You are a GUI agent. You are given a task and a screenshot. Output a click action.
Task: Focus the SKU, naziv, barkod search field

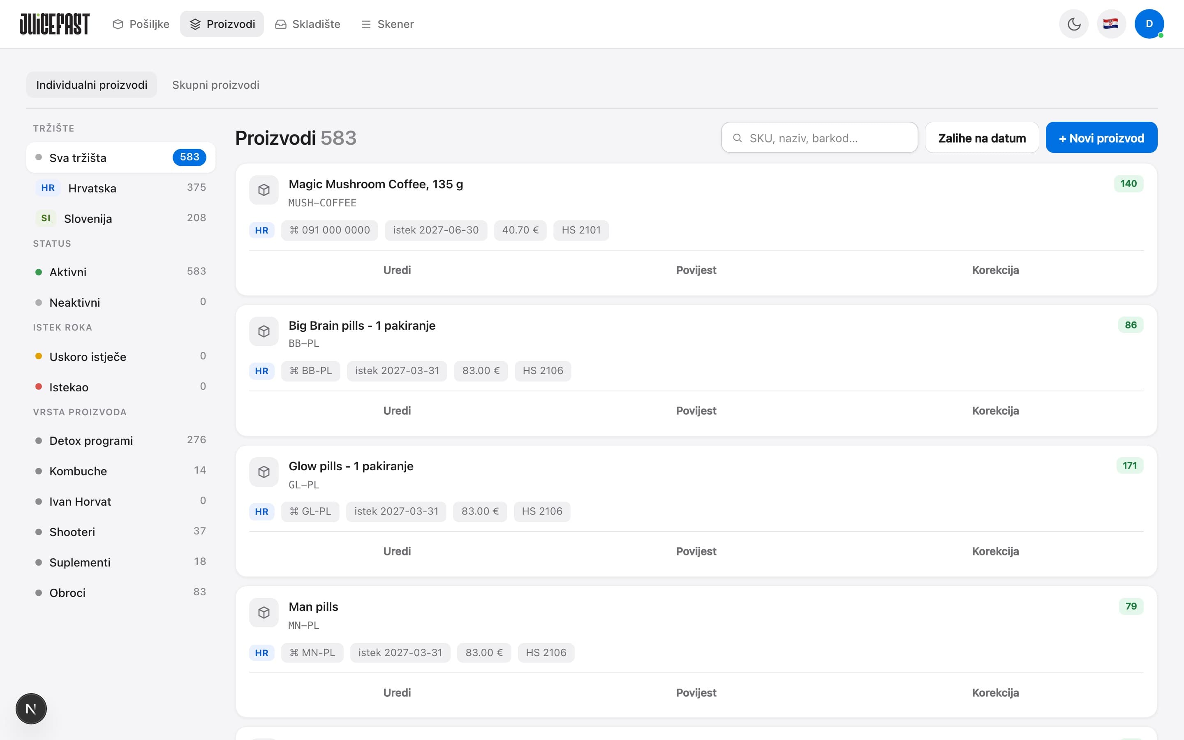[819, 138]
